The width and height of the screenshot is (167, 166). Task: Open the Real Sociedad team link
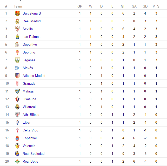(34, 154)
